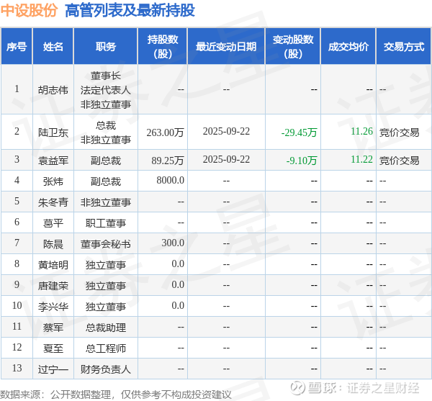432x401 pixels.
Task: Click 竞价交易 in 袁益军's row
Action: [399, 161]
